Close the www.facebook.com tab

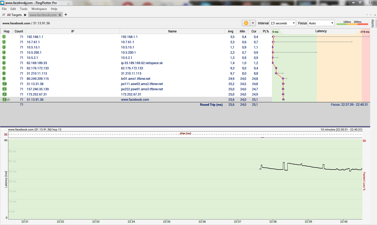pos(60,15)
